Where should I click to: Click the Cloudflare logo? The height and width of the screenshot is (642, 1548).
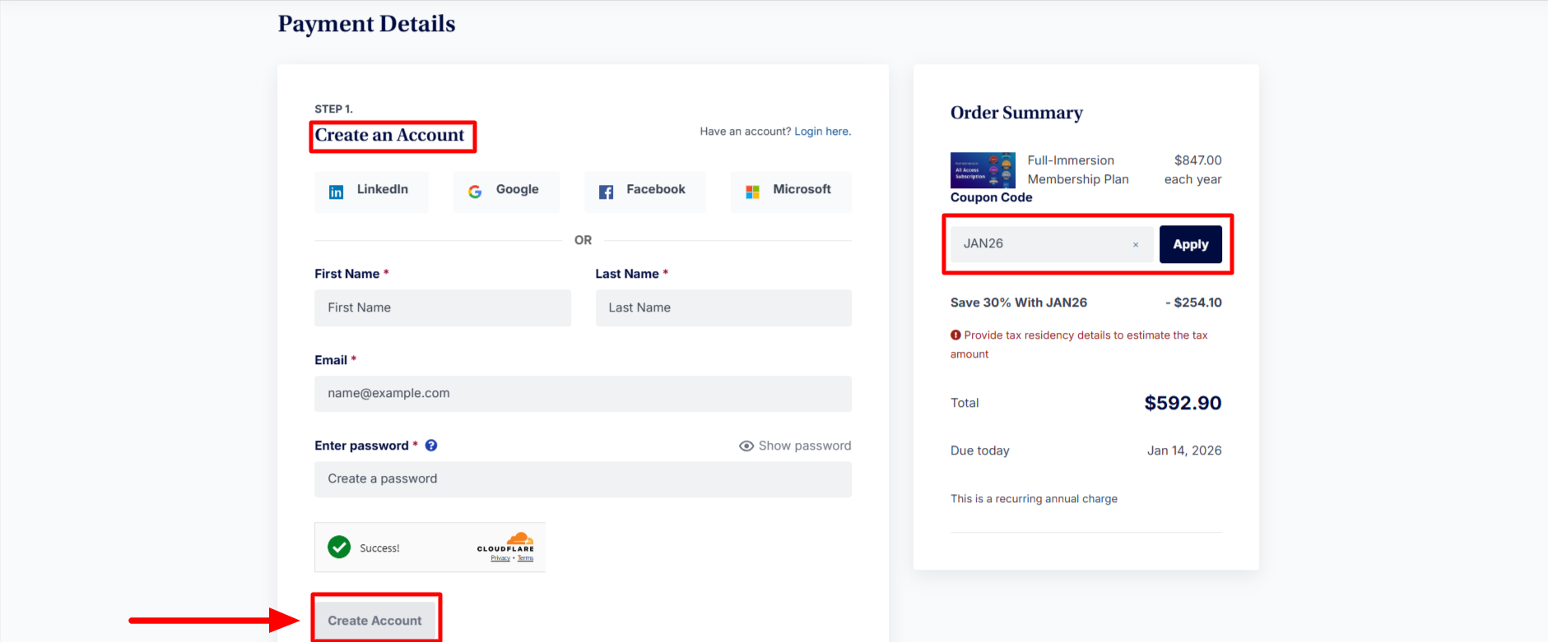(x=506, y=543)
